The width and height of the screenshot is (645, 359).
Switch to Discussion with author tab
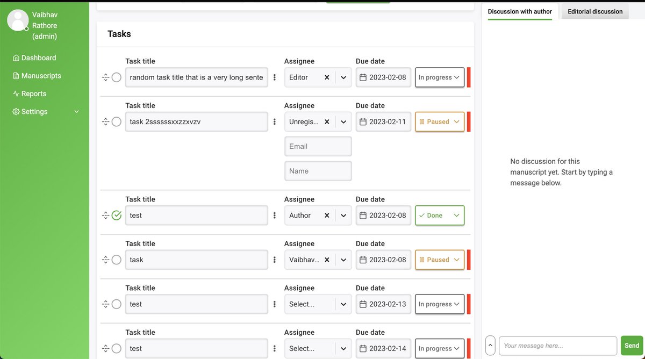point(520,12)
